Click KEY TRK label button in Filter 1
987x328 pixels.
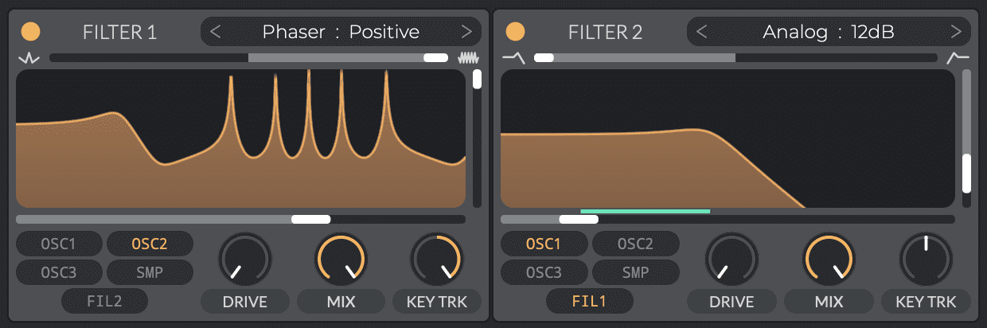point(437,302)
